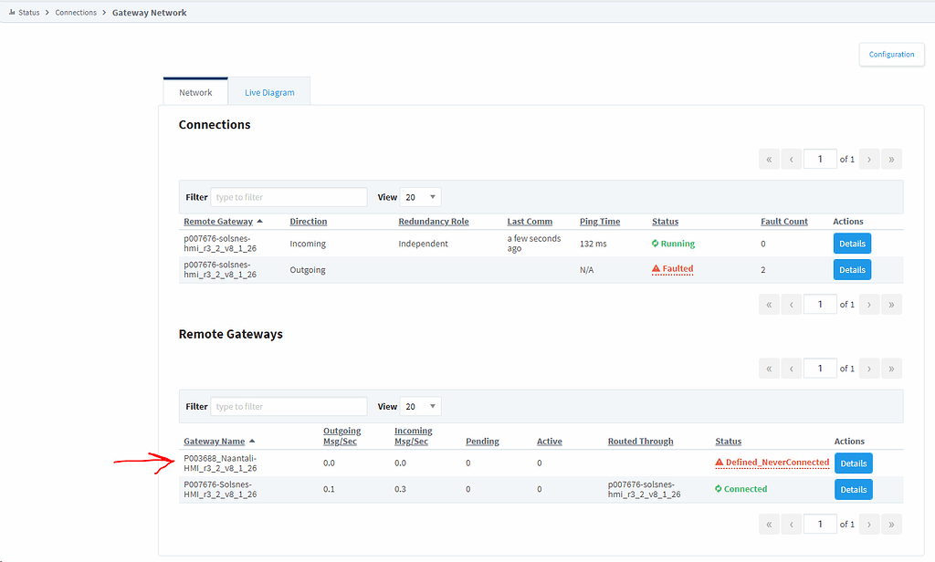Click the Remote Gateways filter field

[289, 407]
